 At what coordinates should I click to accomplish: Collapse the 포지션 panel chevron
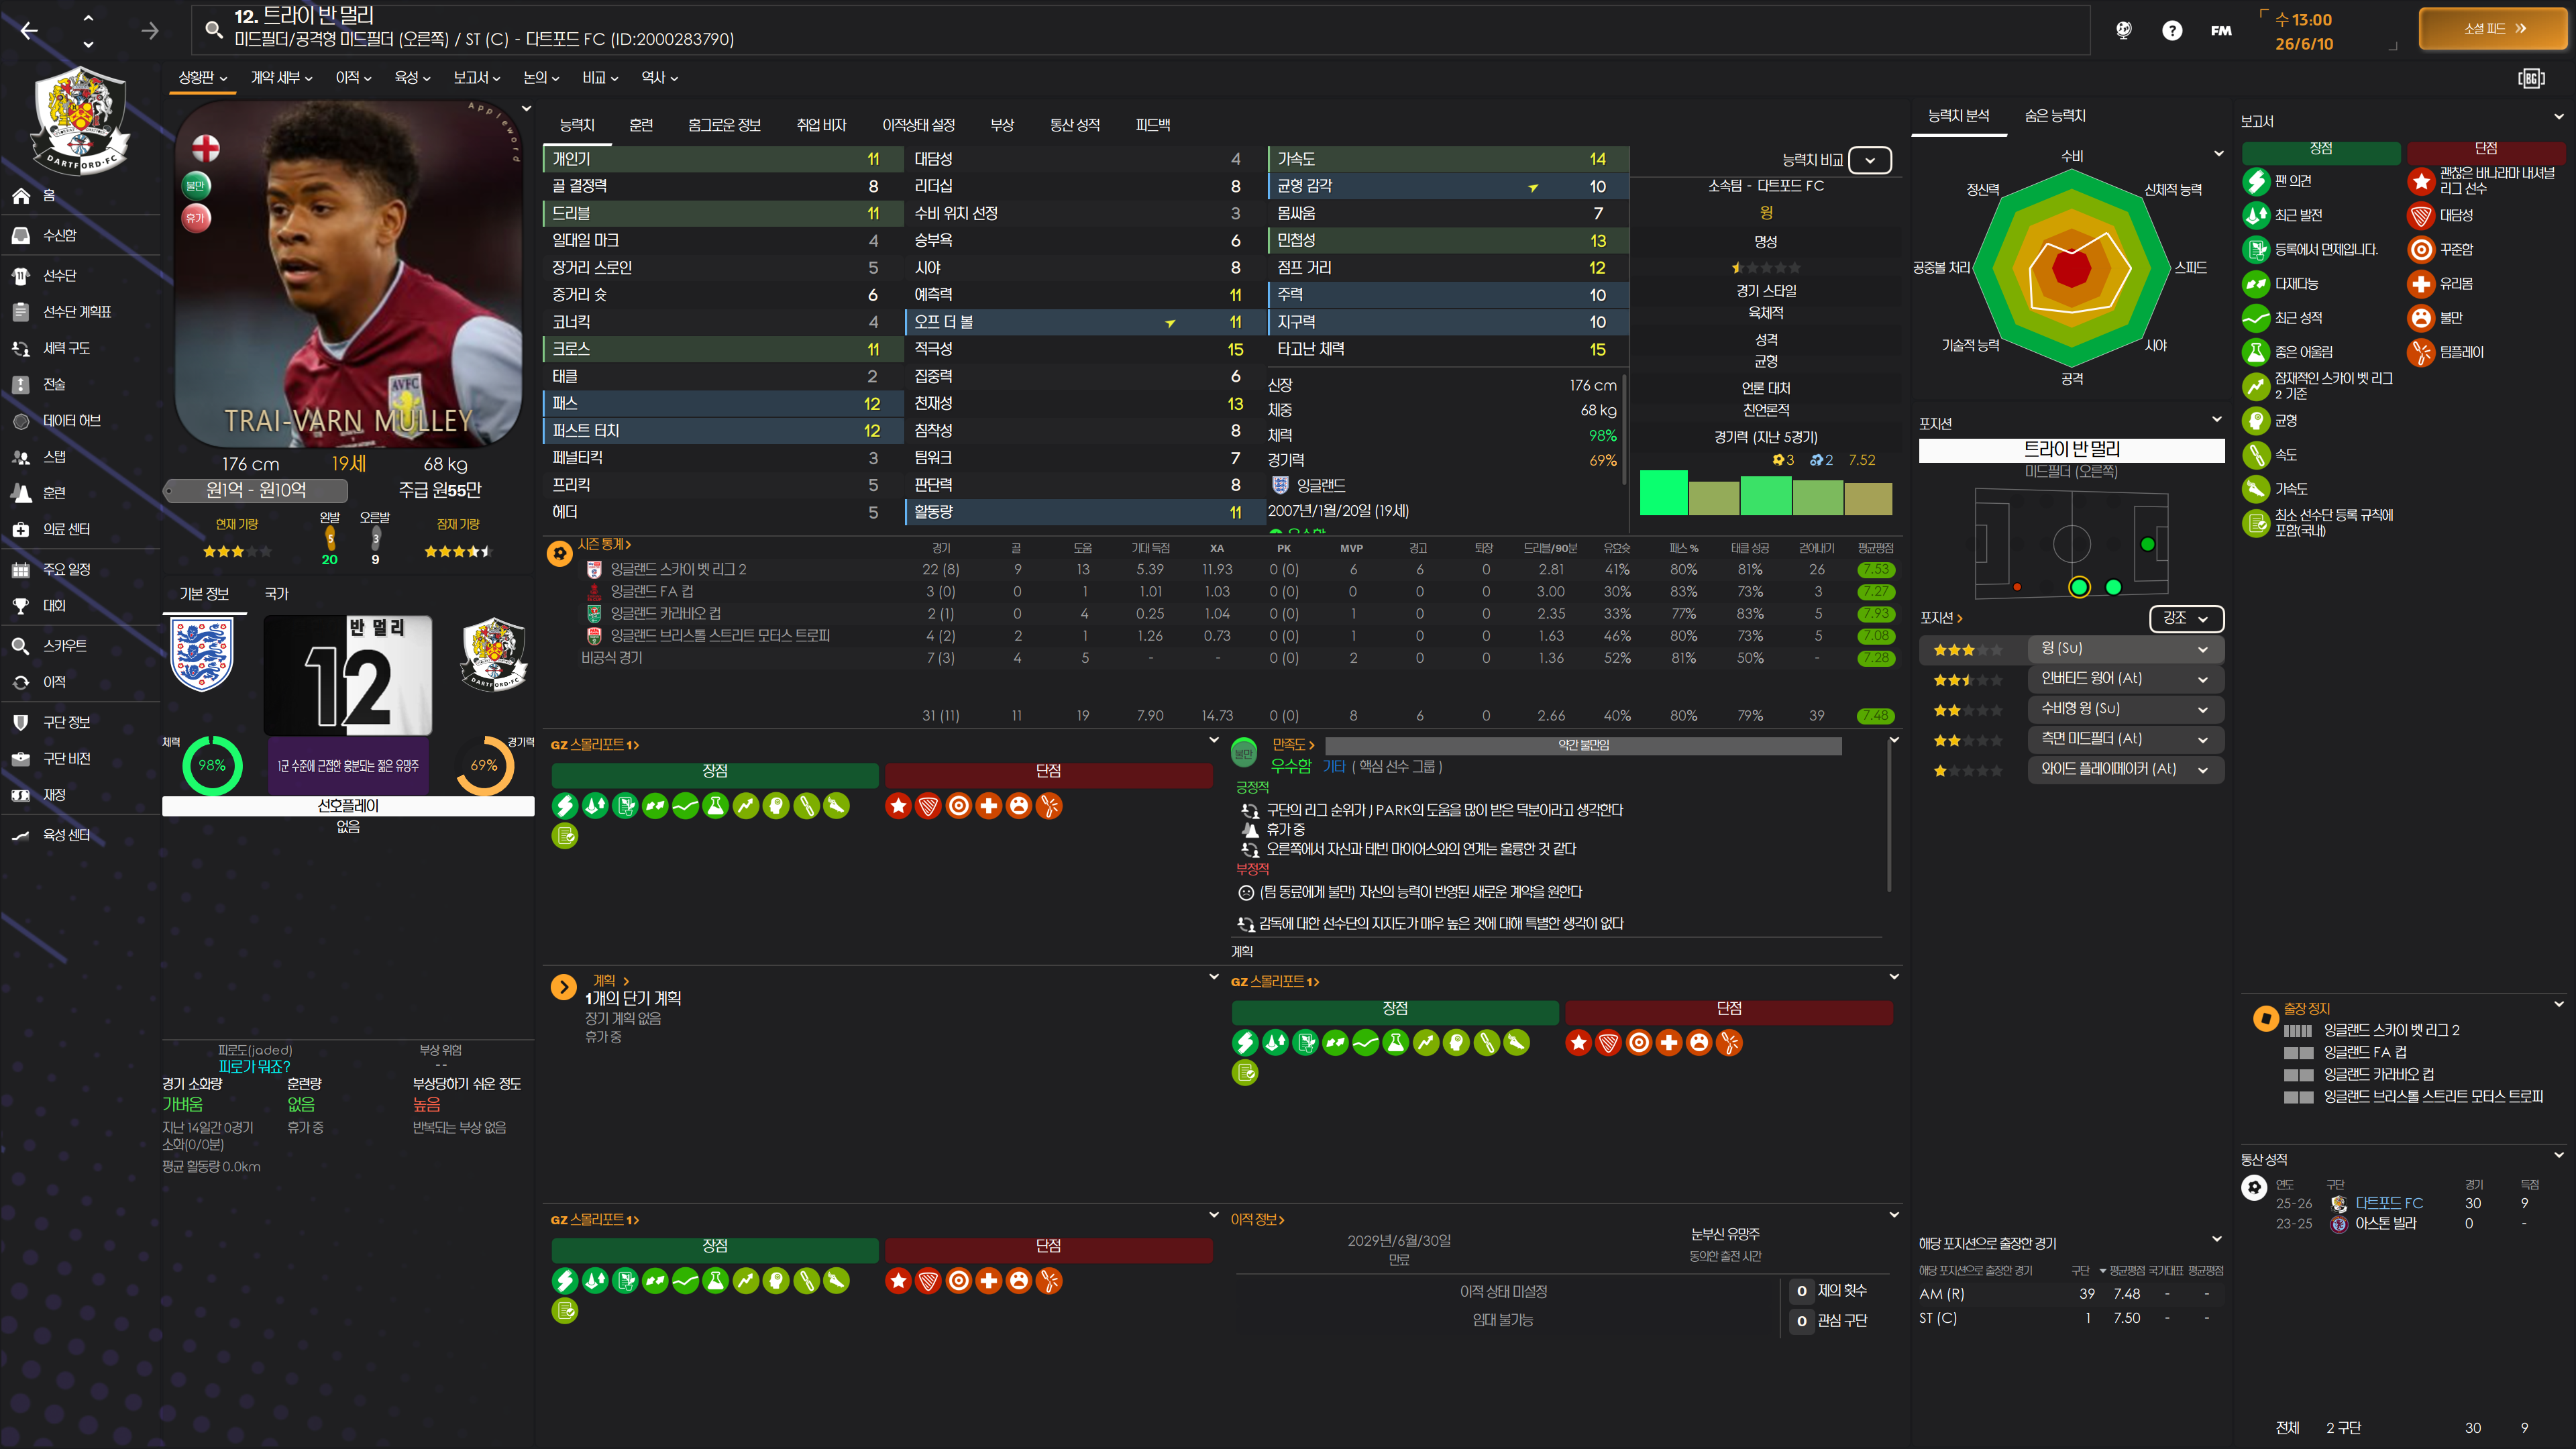tap(2216, 419)
